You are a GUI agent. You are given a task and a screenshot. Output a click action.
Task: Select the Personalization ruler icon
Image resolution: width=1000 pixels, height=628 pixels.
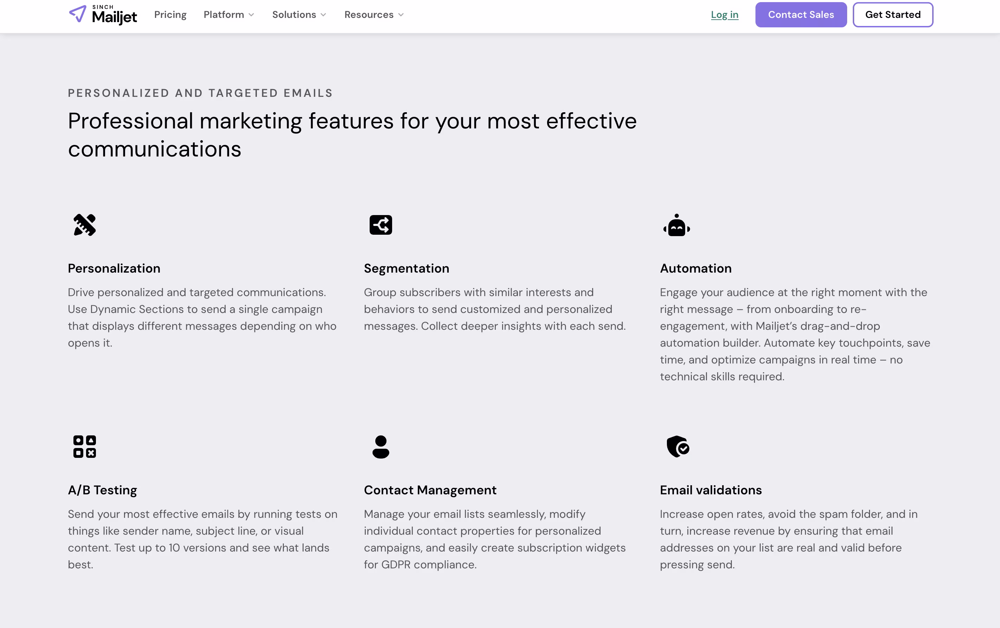click(x=85, y=225)
